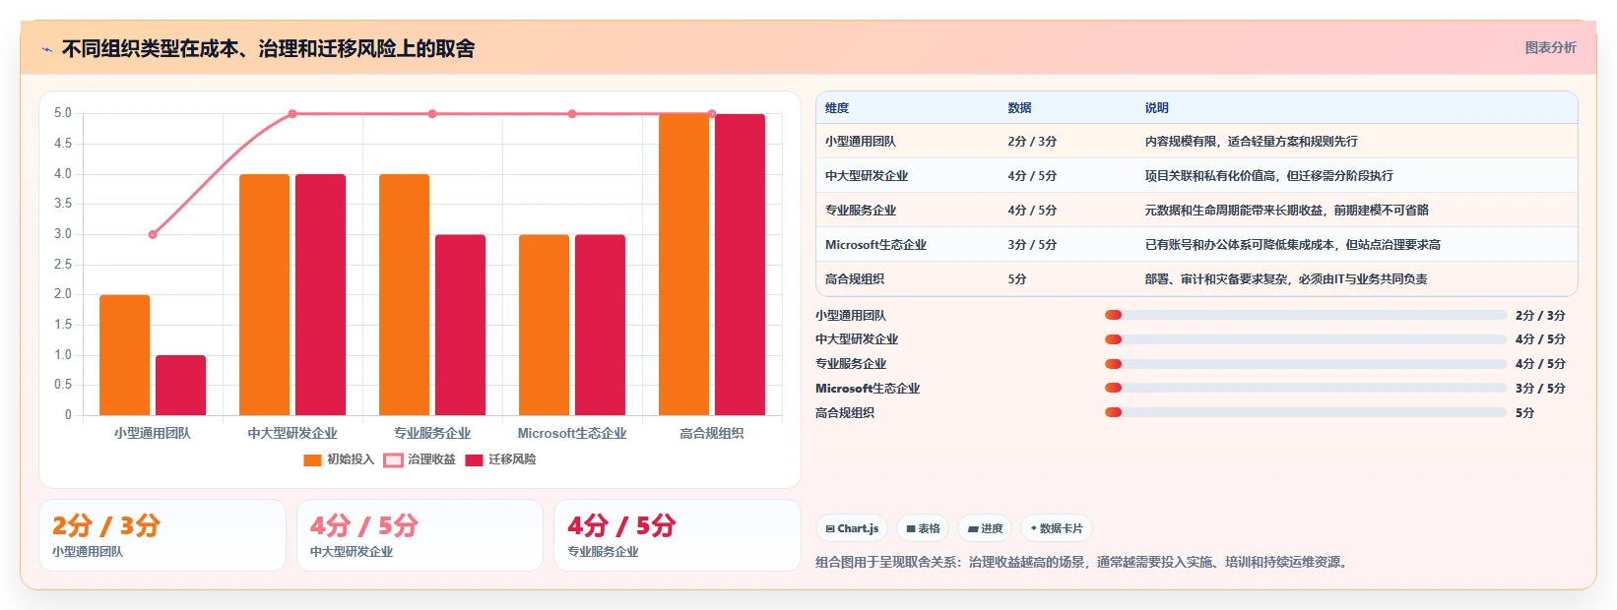Click the 表格 tag

tap(923, 528)
